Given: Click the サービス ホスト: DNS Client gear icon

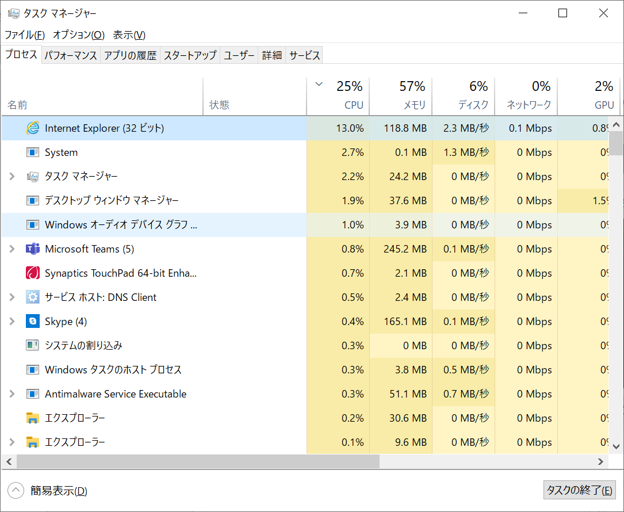Looking at the screenshot, I should tap(33, 297).
